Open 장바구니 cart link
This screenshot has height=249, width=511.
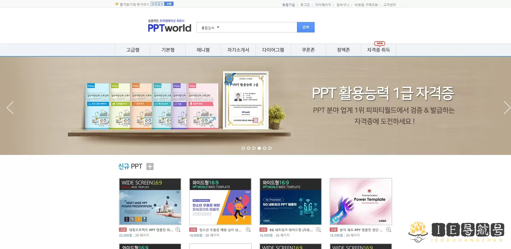343,5
